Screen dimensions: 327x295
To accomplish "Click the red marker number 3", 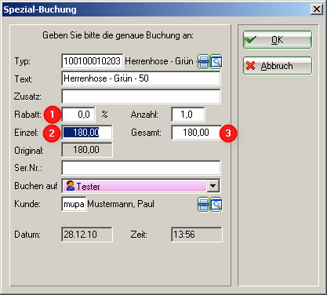I will pyautogui.click(x=228, y=133).
